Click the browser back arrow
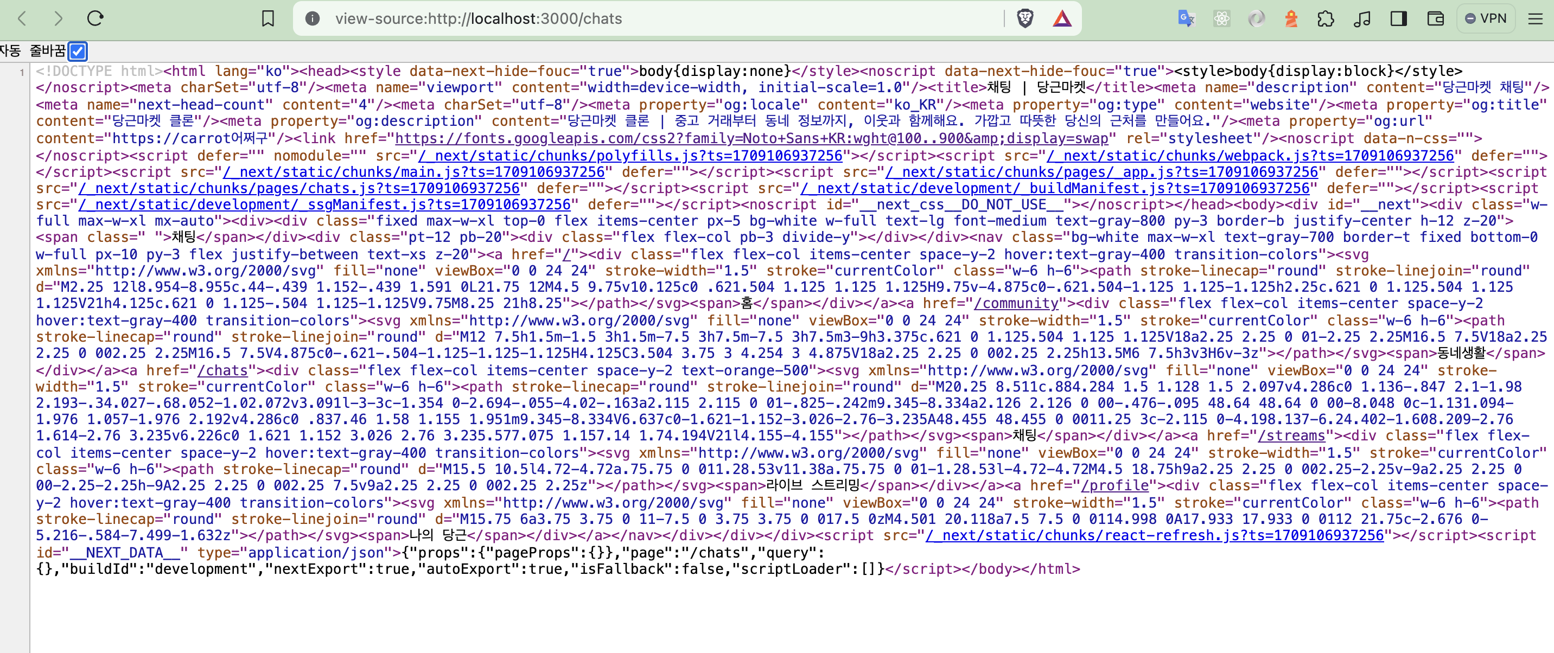The width and height of the screenshot is (1554, 653). 22,18
